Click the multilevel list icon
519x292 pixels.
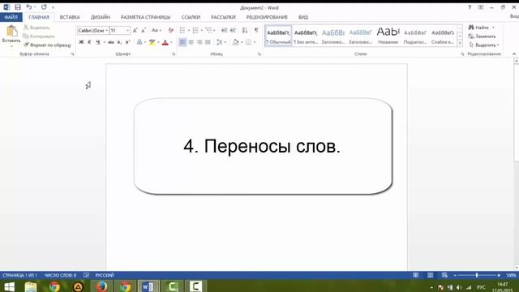click(x=208, y=31)
